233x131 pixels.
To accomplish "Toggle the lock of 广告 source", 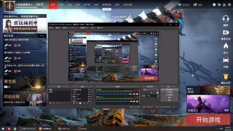I will point(91,92).
